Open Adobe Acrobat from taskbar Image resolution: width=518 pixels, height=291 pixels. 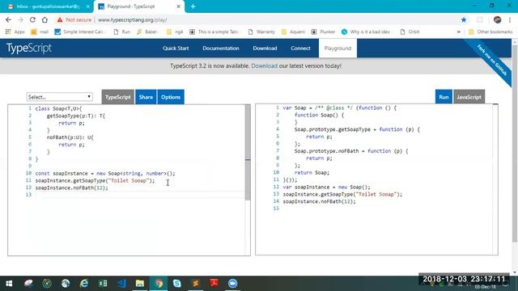pyautogui.click(x=214, y=284)
